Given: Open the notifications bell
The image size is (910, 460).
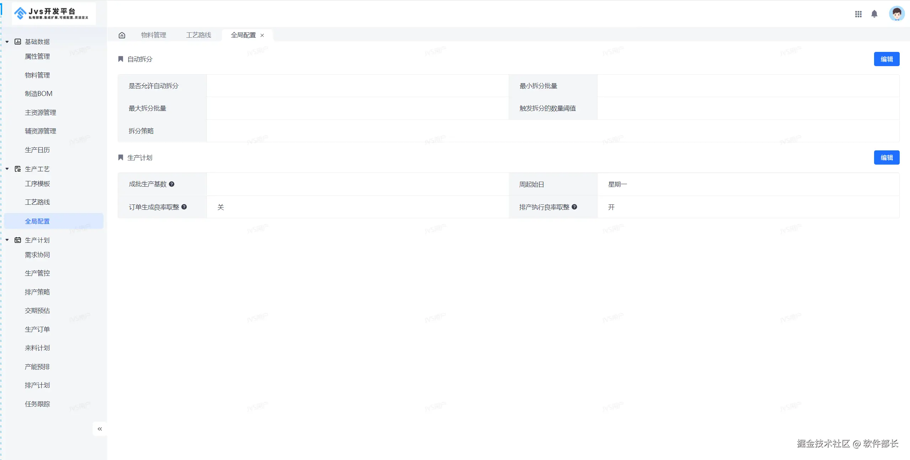Looking at the screenshot, I should pyautogui.click(x=874, y=14).
